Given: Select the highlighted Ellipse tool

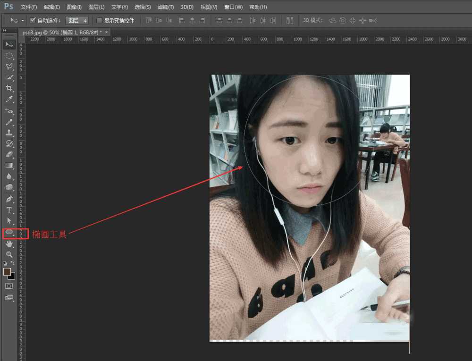Looking at the screenshot, I should 9,232.
